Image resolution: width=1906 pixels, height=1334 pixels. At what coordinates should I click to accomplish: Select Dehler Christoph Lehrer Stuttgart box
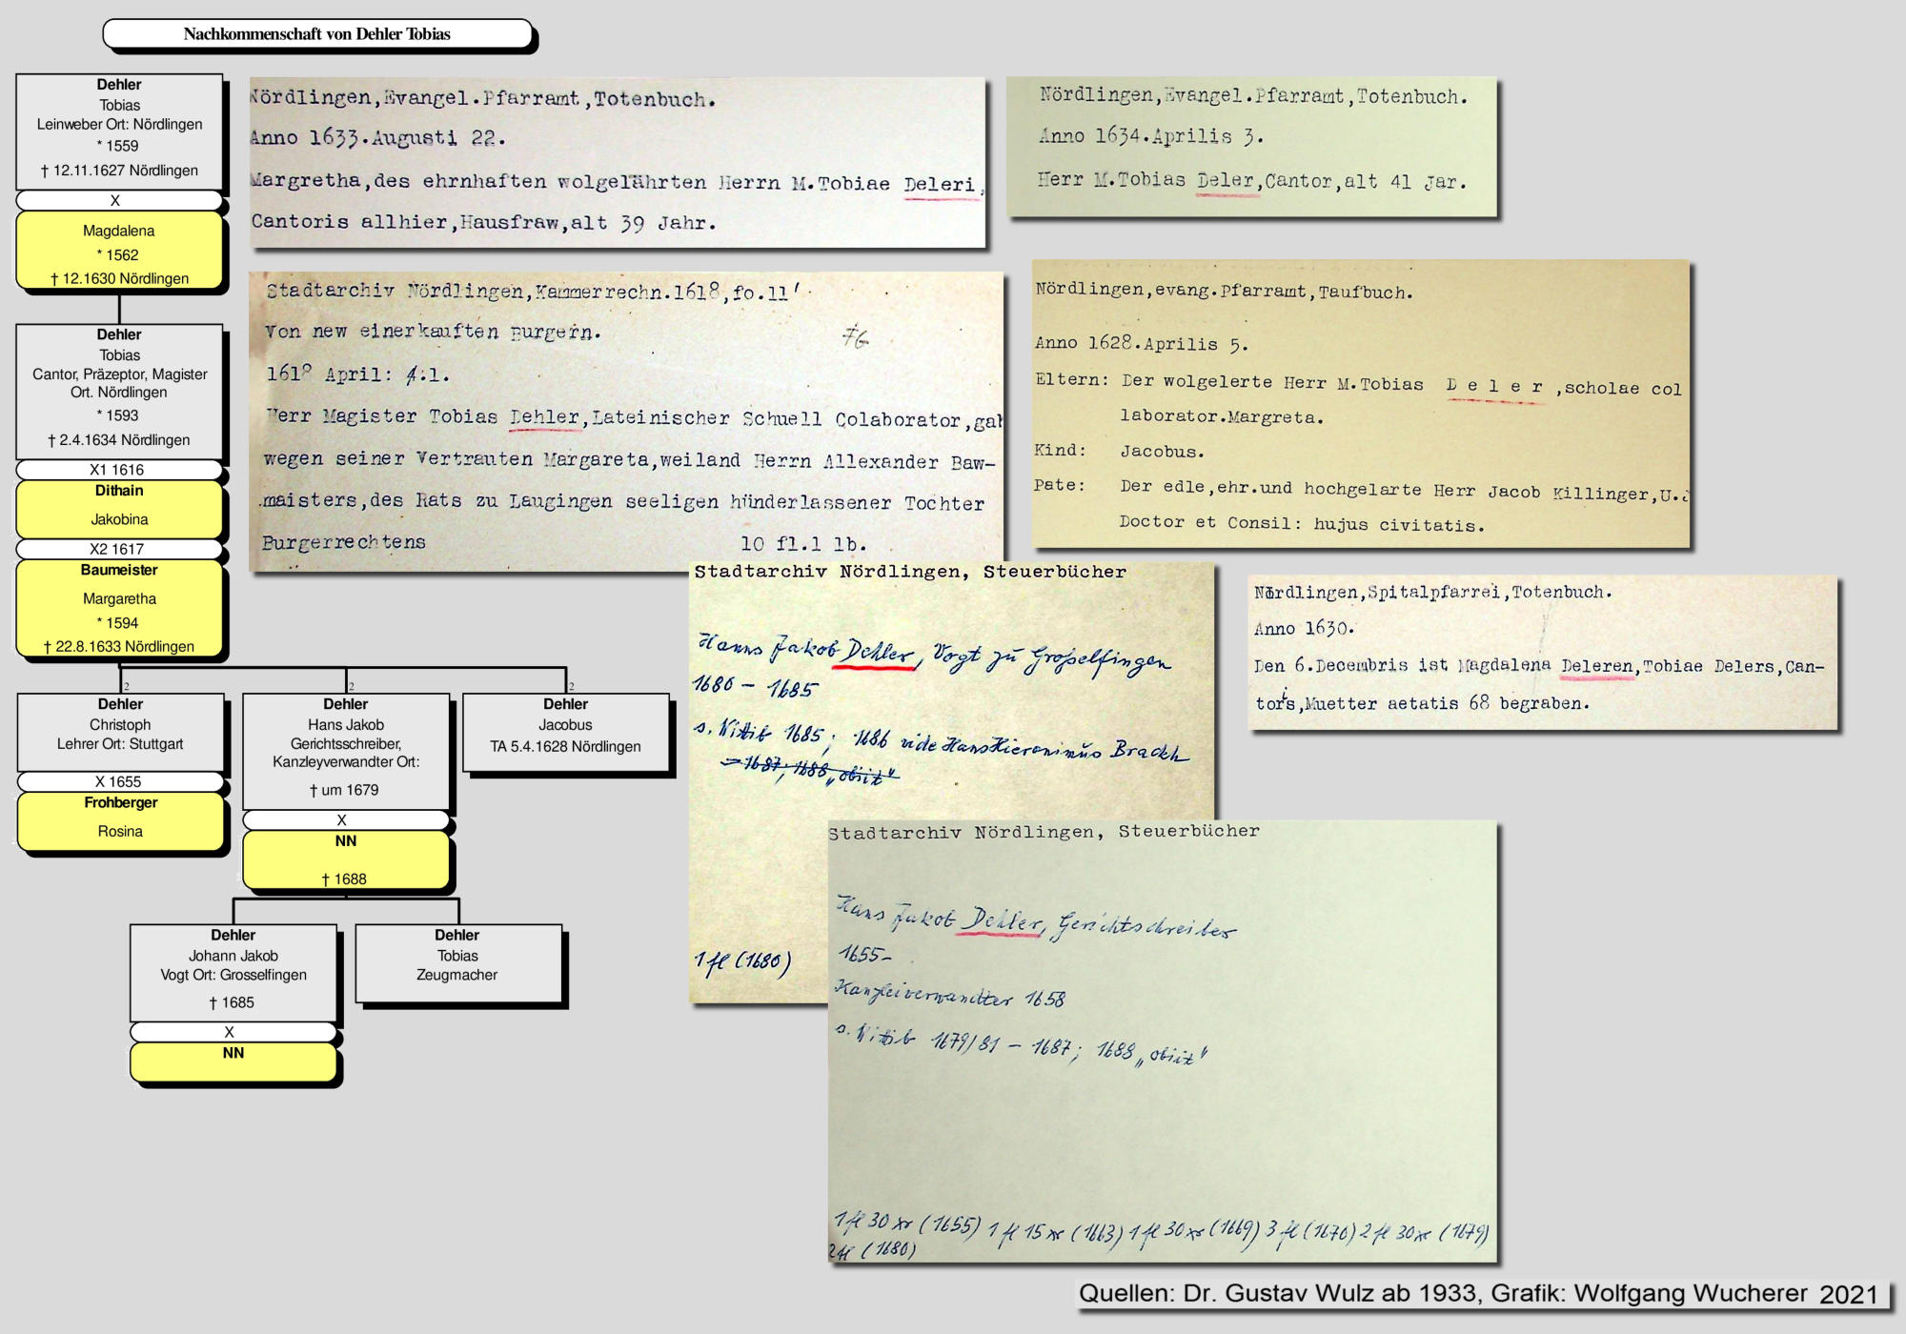click(120, 731)
